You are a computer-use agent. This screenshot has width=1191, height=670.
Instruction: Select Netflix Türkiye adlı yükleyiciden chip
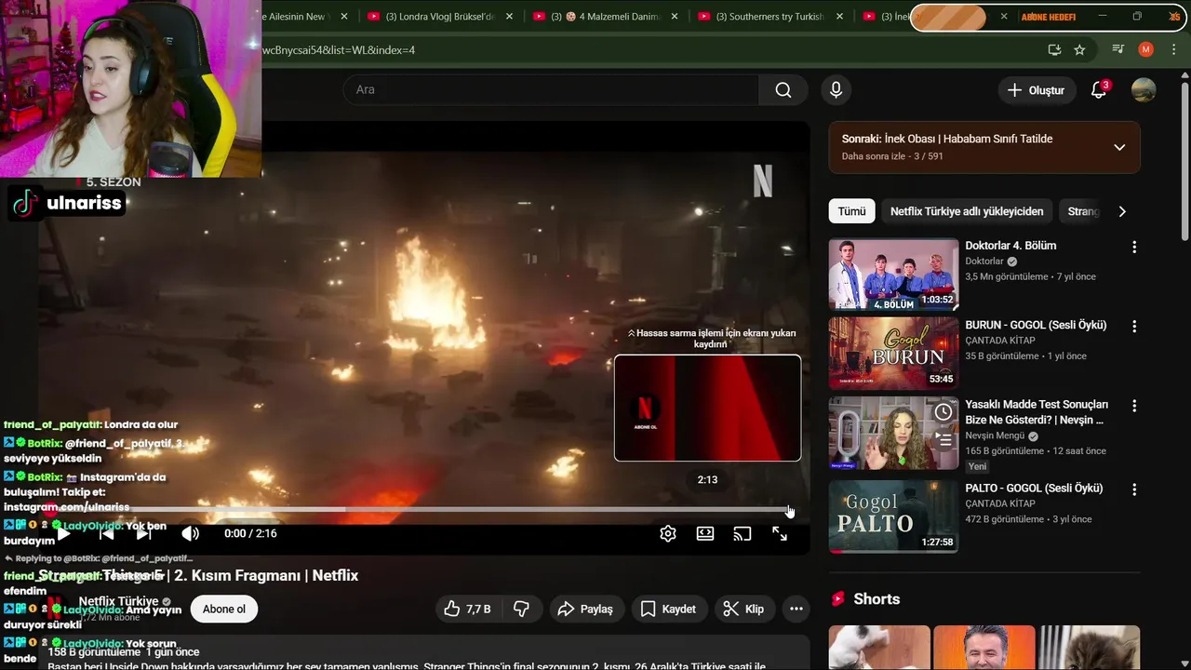(x=967, y=211)
